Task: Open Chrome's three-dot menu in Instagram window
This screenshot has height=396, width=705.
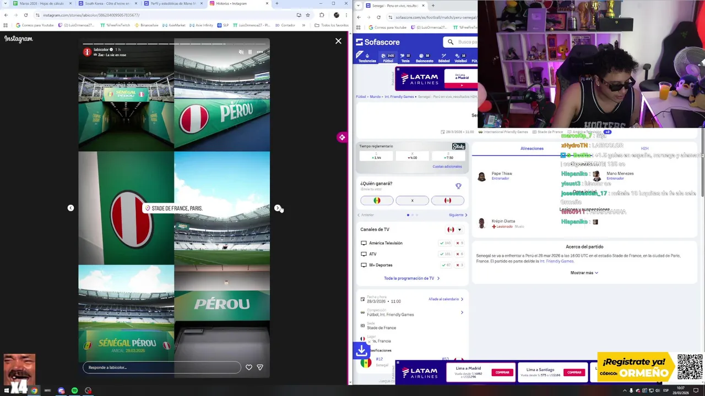Action: click(x=346, y=15)
